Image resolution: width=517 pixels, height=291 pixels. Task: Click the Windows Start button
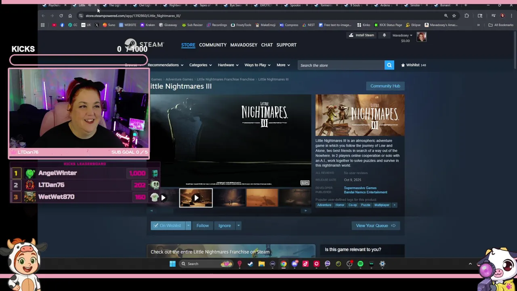coord(172,264)
